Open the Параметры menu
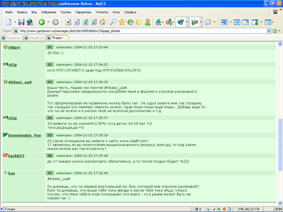Screen dimensions: 283x212 (x=83, y=12)
